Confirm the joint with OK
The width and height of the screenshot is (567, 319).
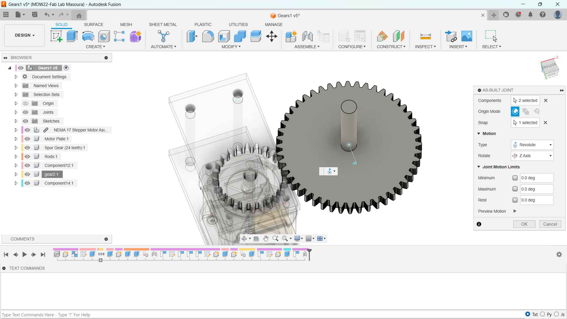tap(524, 224)
